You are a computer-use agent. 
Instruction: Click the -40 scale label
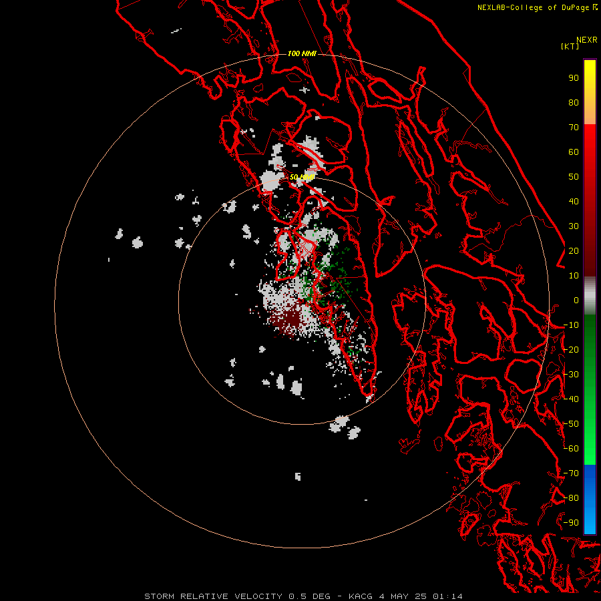(571, 399)
